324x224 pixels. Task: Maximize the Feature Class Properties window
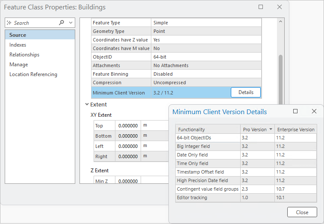pyautogui.click(x=261, y=7)
